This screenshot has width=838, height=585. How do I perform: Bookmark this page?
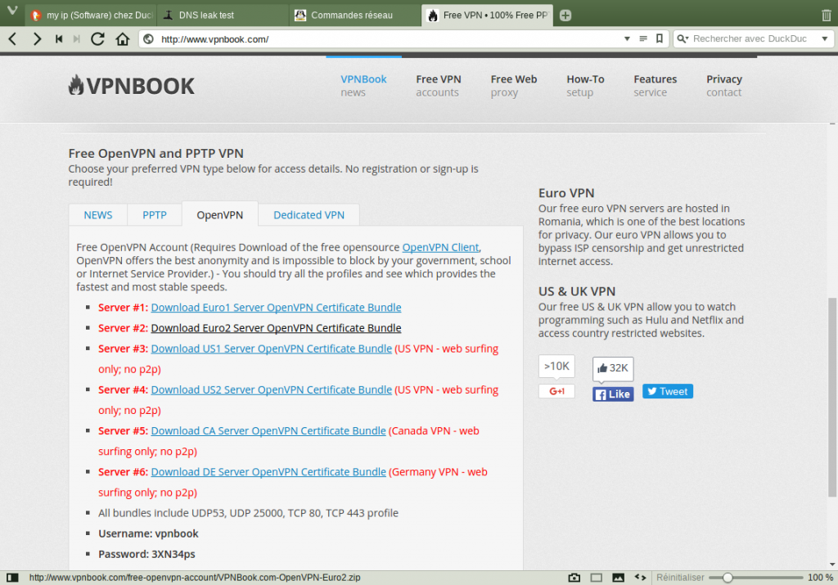659,38
